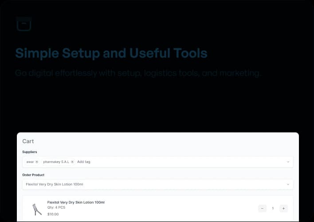Remove the pharmakey S.A.L supplier tag

(72, 162)
